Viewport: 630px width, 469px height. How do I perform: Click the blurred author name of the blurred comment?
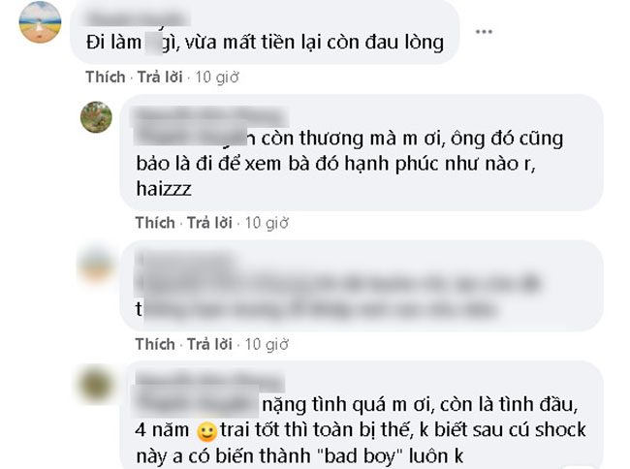point(186,258)
